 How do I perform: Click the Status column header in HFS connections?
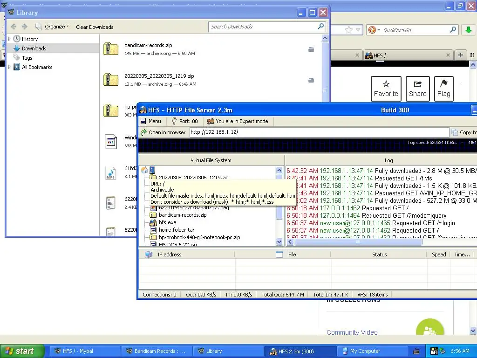point(379,255)
